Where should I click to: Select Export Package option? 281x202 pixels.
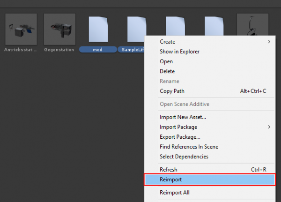coord(180,137)
